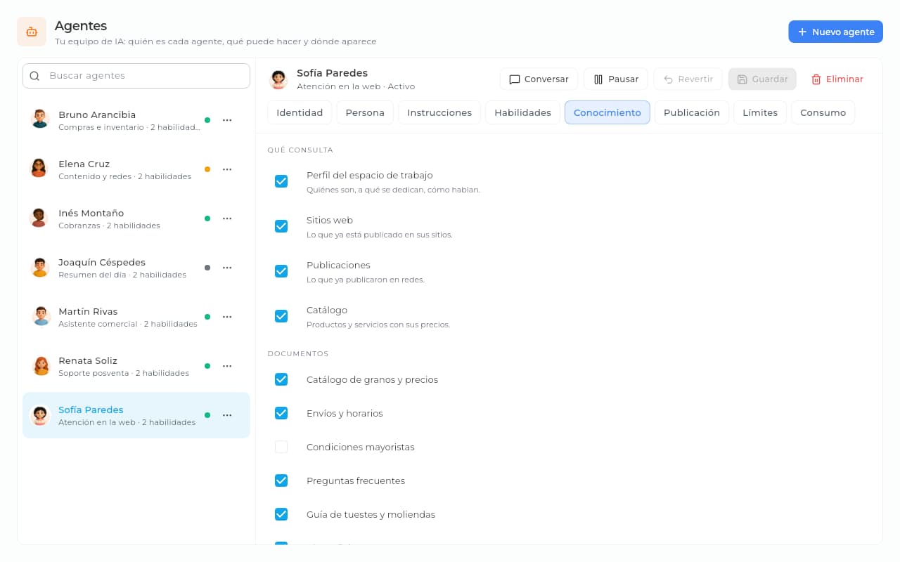Screen dimensions: 900x562
Task: Click Sofía Paredes's avatar in the detail header
Action: [278, 79]
